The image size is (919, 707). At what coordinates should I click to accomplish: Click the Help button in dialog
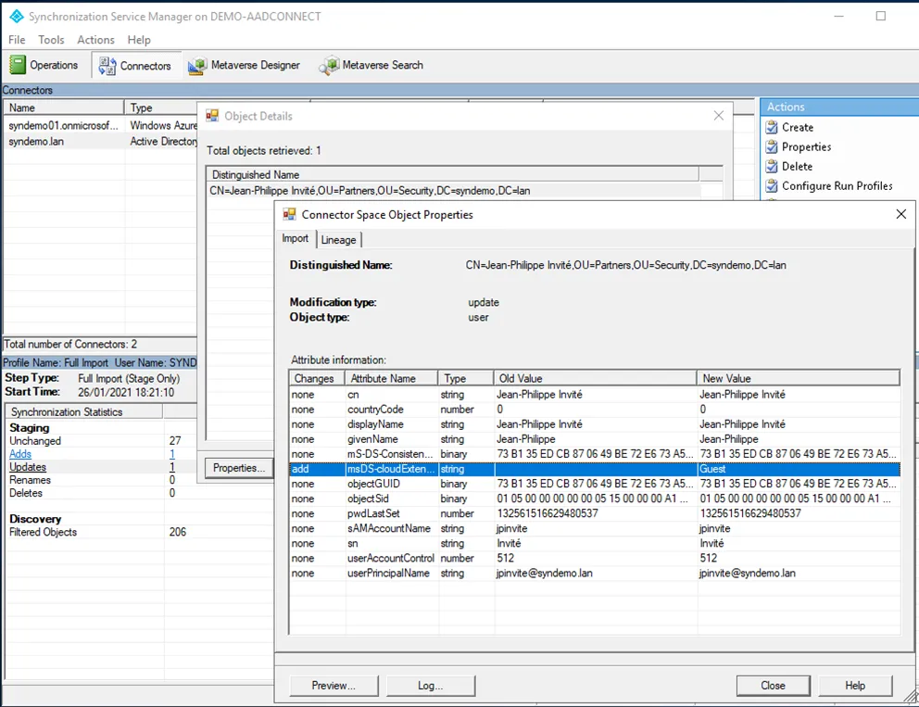point(854,686)
